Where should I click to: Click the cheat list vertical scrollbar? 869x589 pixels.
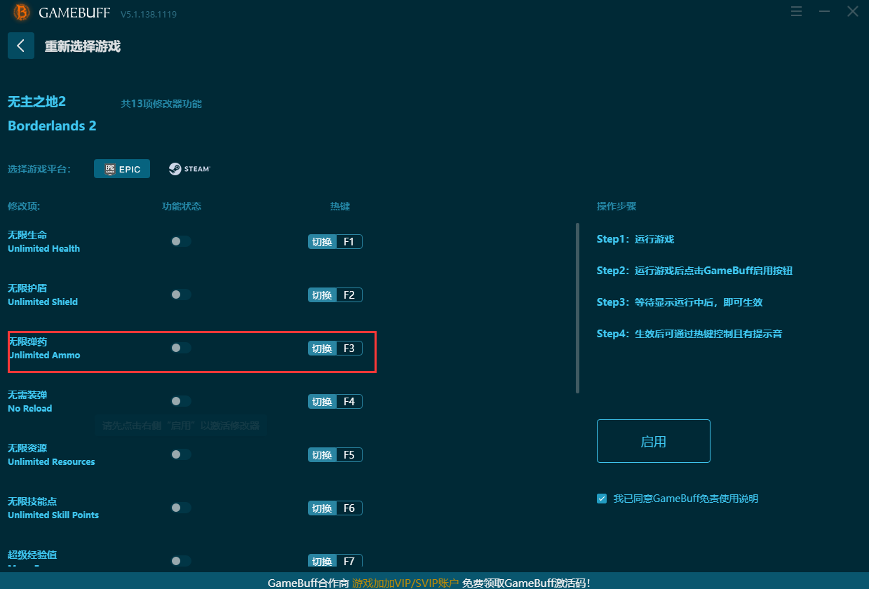click(577, 308)
